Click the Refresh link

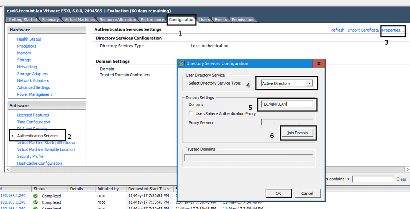pos(337,30)
